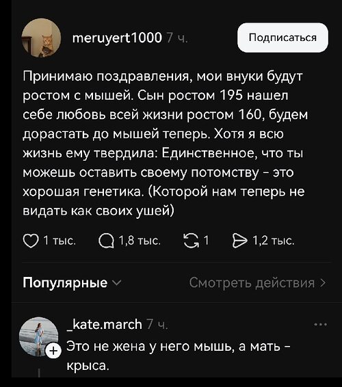Open the _kate.march username

(x=105, y=324)
